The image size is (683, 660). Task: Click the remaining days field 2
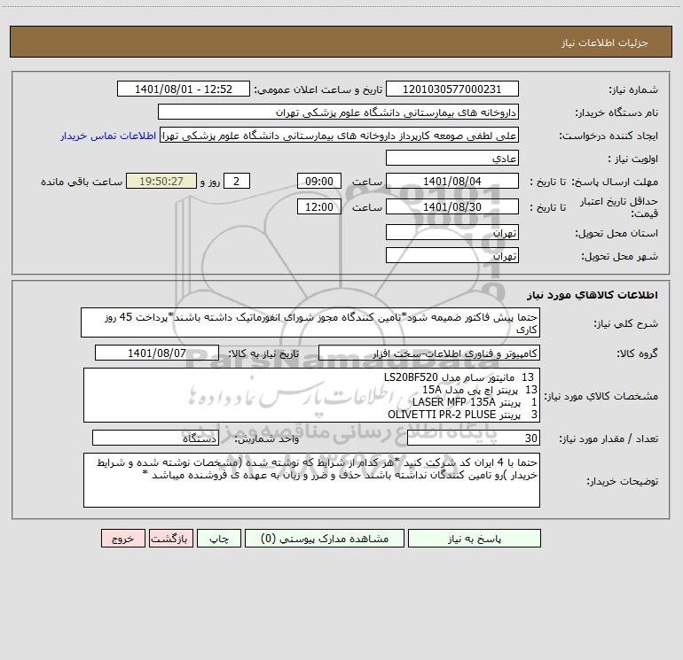237,181
